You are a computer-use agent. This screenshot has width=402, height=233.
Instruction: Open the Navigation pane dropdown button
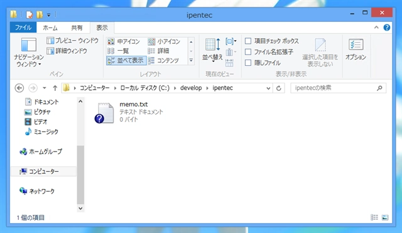click(x=29, y=53)
